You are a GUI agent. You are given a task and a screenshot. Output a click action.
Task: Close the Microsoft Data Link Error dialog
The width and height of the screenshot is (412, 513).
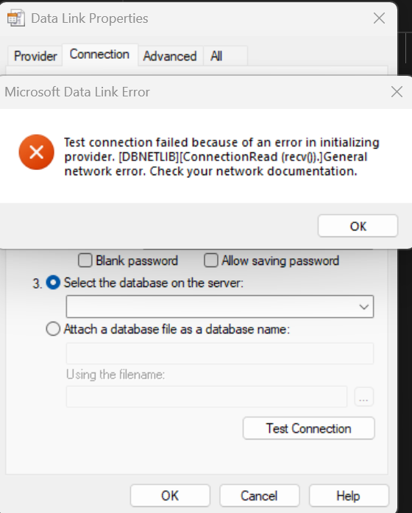pos(397,92)
